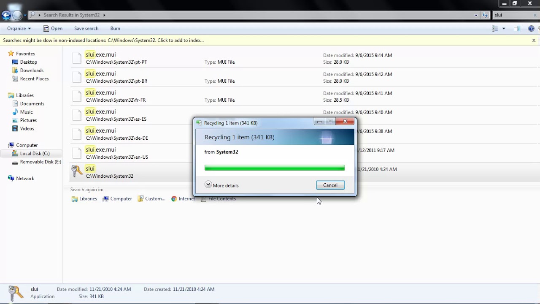Search again in Libraries
This screenshot has width=540, height=304.
(84, 199)
